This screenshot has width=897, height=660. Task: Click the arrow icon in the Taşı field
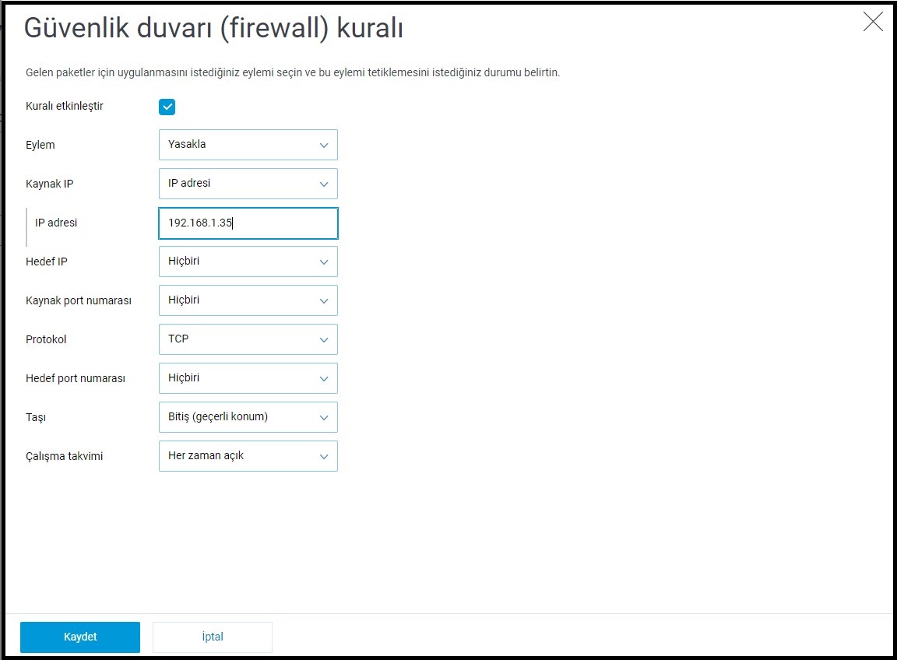click(x=324, y=418)
